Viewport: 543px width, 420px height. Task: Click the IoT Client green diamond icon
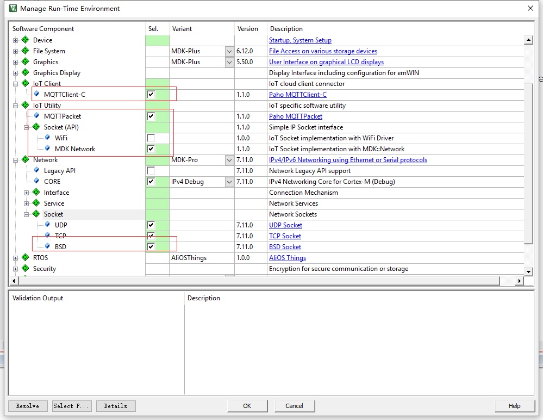pyautogui.click(x=26, y=84)
